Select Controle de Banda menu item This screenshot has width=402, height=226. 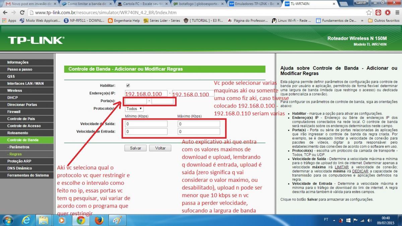(x=27, y=140)
